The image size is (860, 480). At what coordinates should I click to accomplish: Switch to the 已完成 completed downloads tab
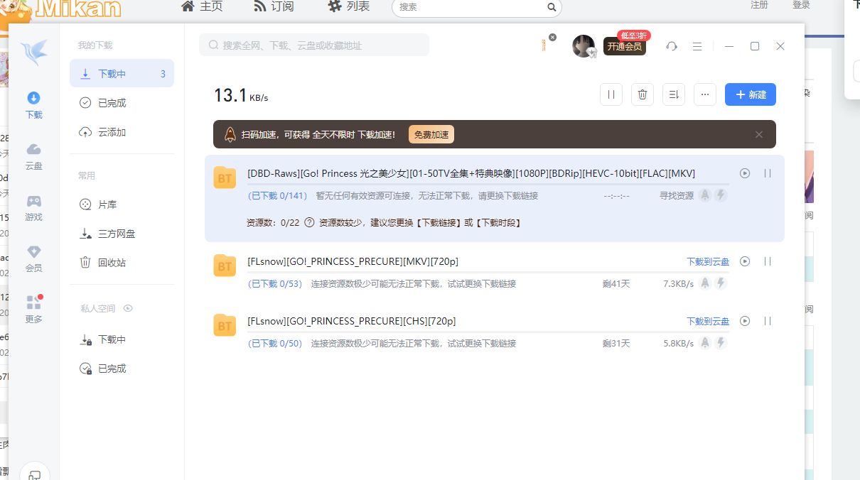(112, 102)
